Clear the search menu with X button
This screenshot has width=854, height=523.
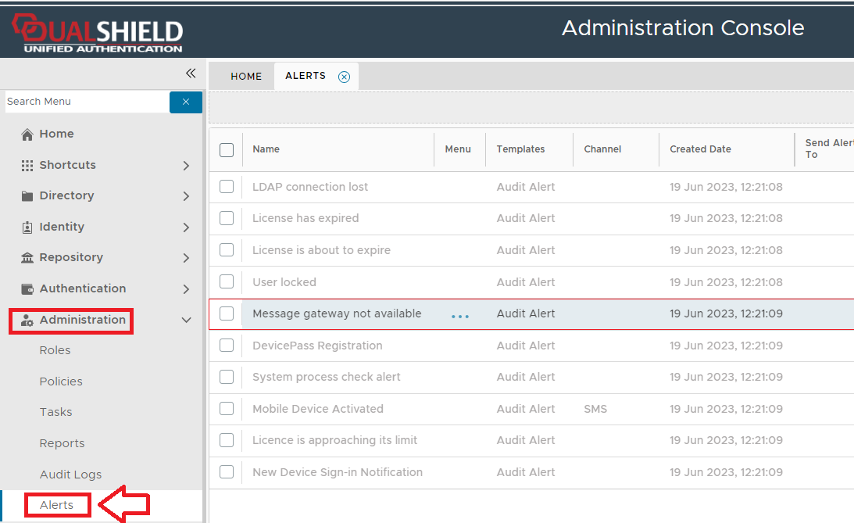pos(186,102)
